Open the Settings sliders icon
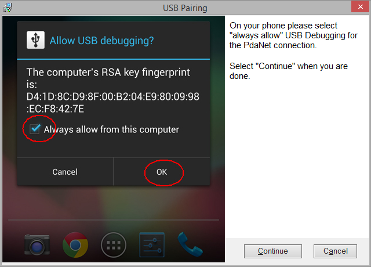This screenshot has height=267, width=371. [152, 245]
